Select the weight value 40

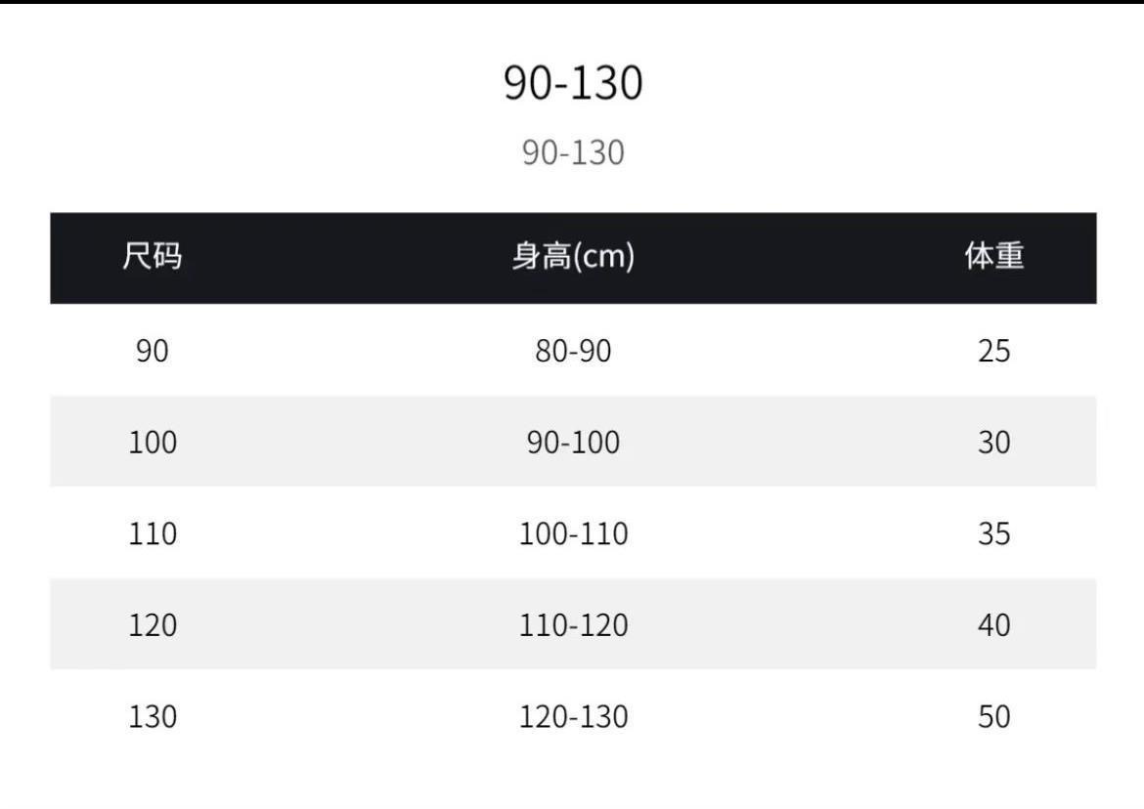pos(993,625)
